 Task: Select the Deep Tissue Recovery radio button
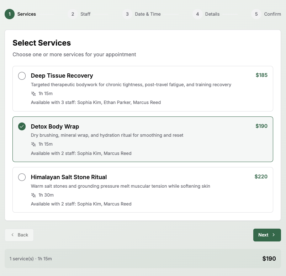[22, 75]
